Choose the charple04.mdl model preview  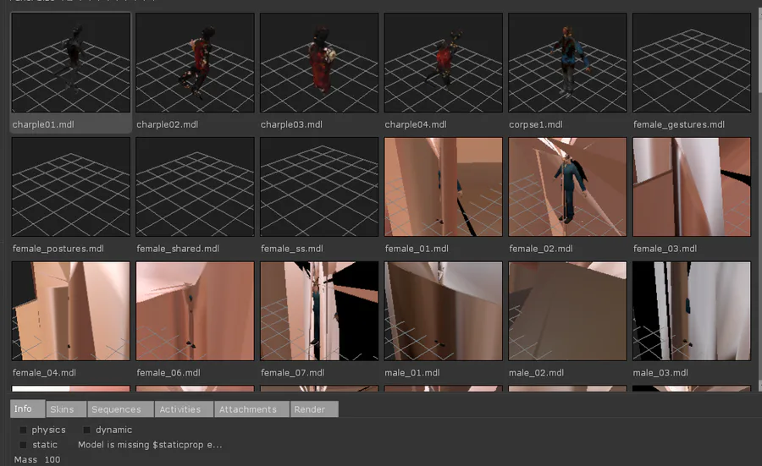[x=443, y=63]
